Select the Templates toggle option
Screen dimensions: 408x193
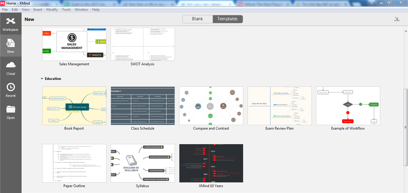(x=228, y=19)
